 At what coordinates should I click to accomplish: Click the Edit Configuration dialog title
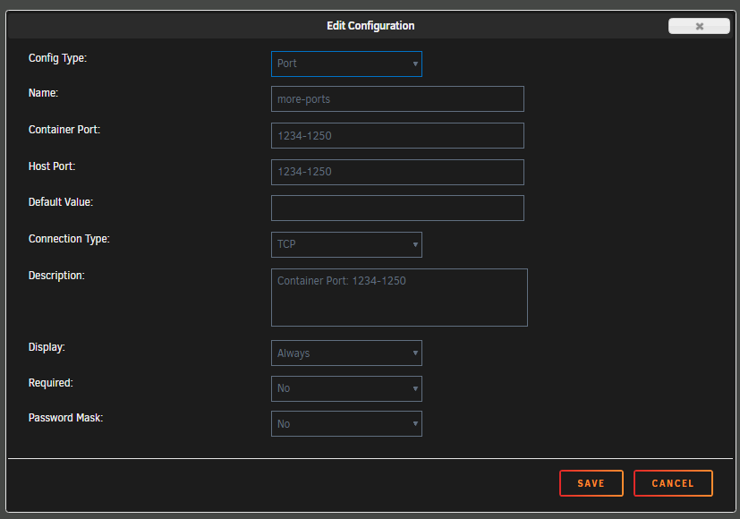point(370,25)
